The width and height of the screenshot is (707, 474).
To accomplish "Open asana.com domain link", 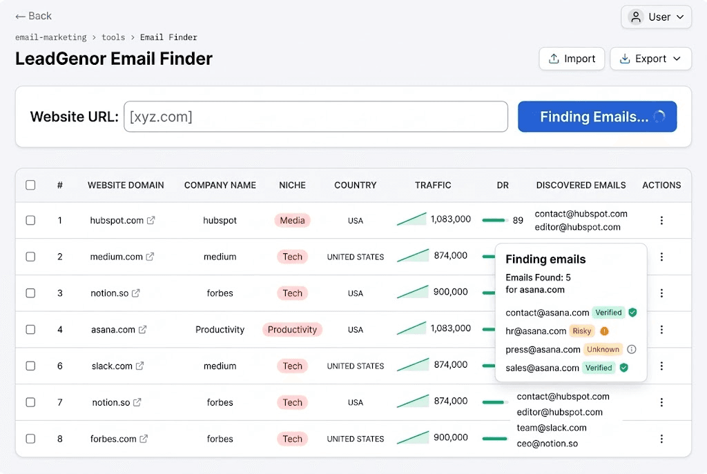I will pos(113,329).
